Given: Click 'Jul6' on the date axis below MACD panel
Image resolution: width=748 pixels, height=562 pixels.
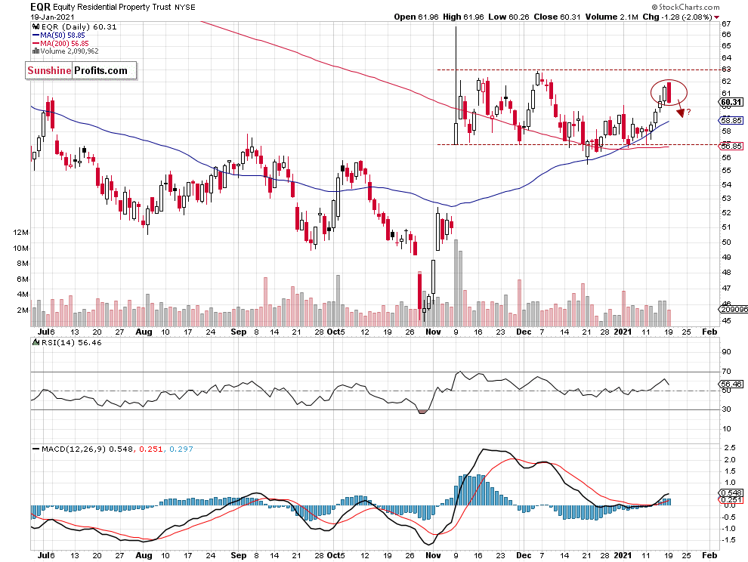Looking at the screenshot, I should coord(46,555).
